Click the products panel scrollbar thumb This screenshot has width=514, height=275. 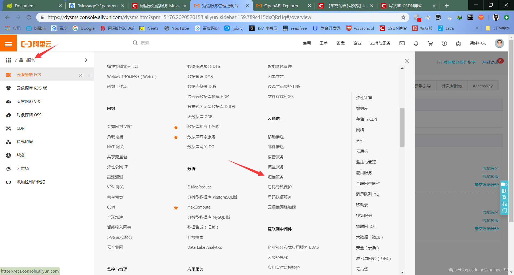coord(402,127)
